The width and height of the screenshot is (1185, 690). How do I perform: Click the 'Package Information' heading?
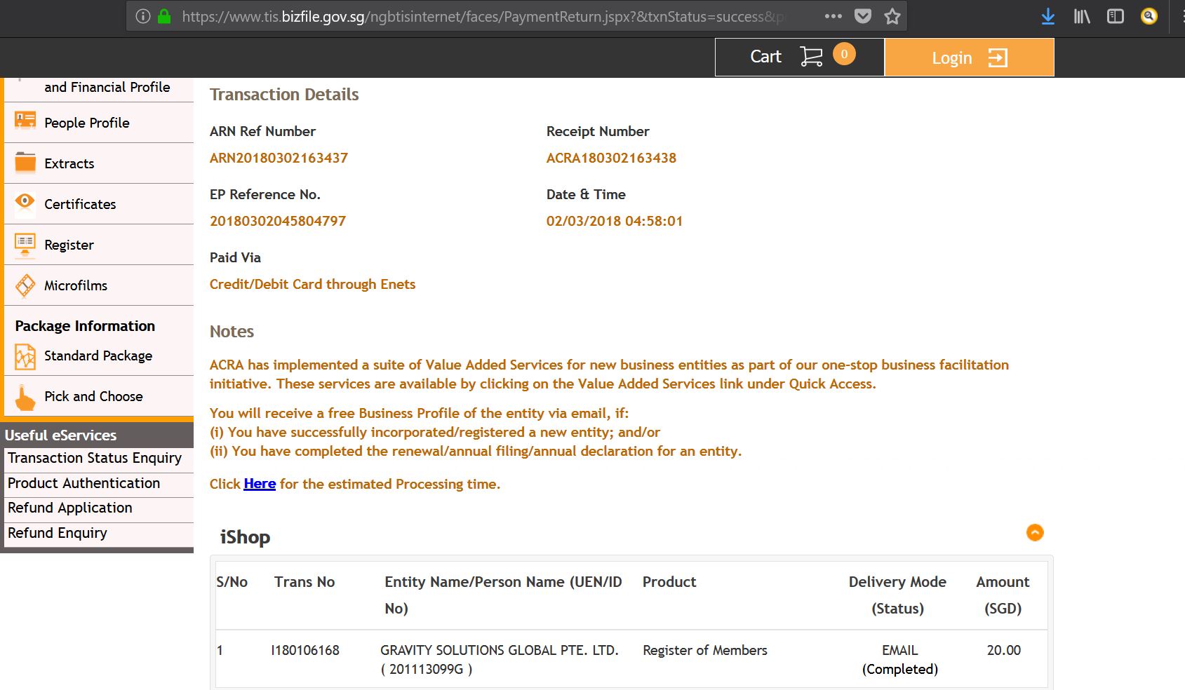85,326
